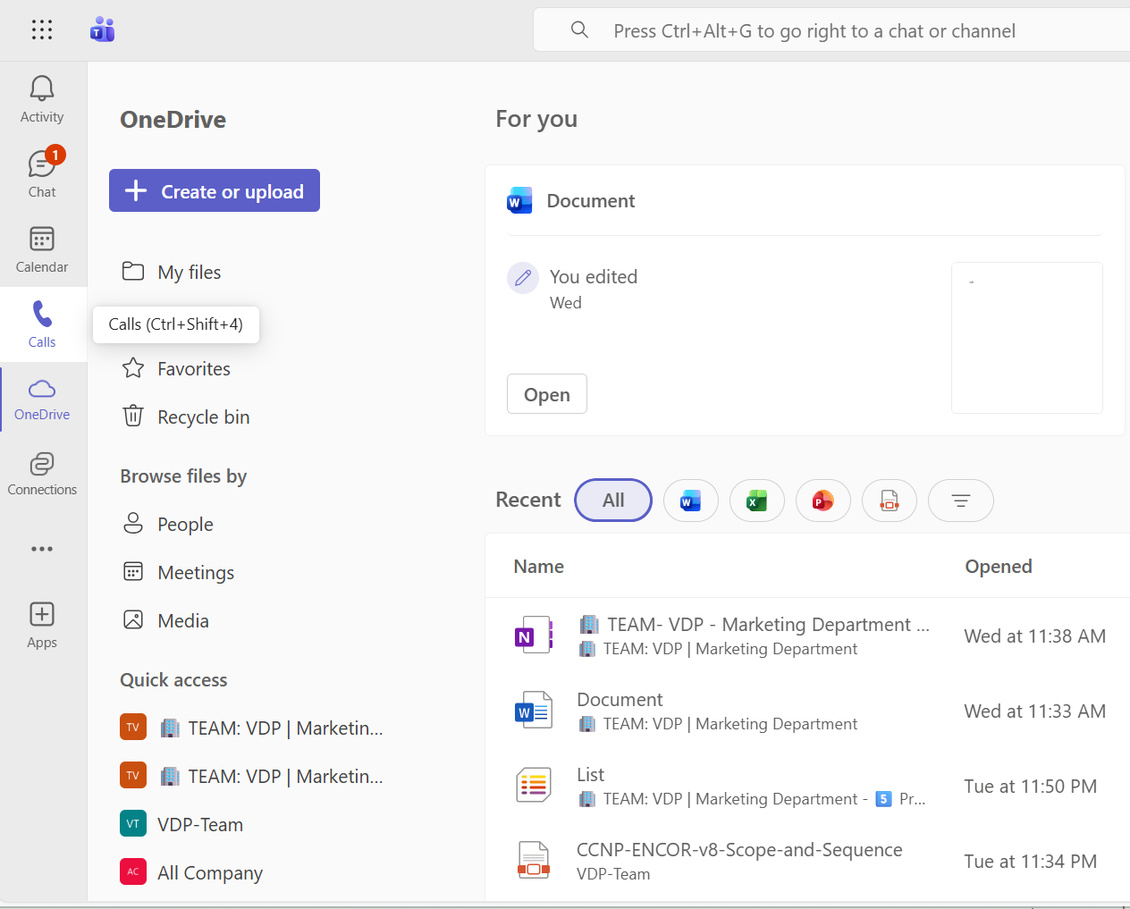Show more apps ellipsis in sidebar
This screenshot has height=909, width=1130.
coord(42,549)
